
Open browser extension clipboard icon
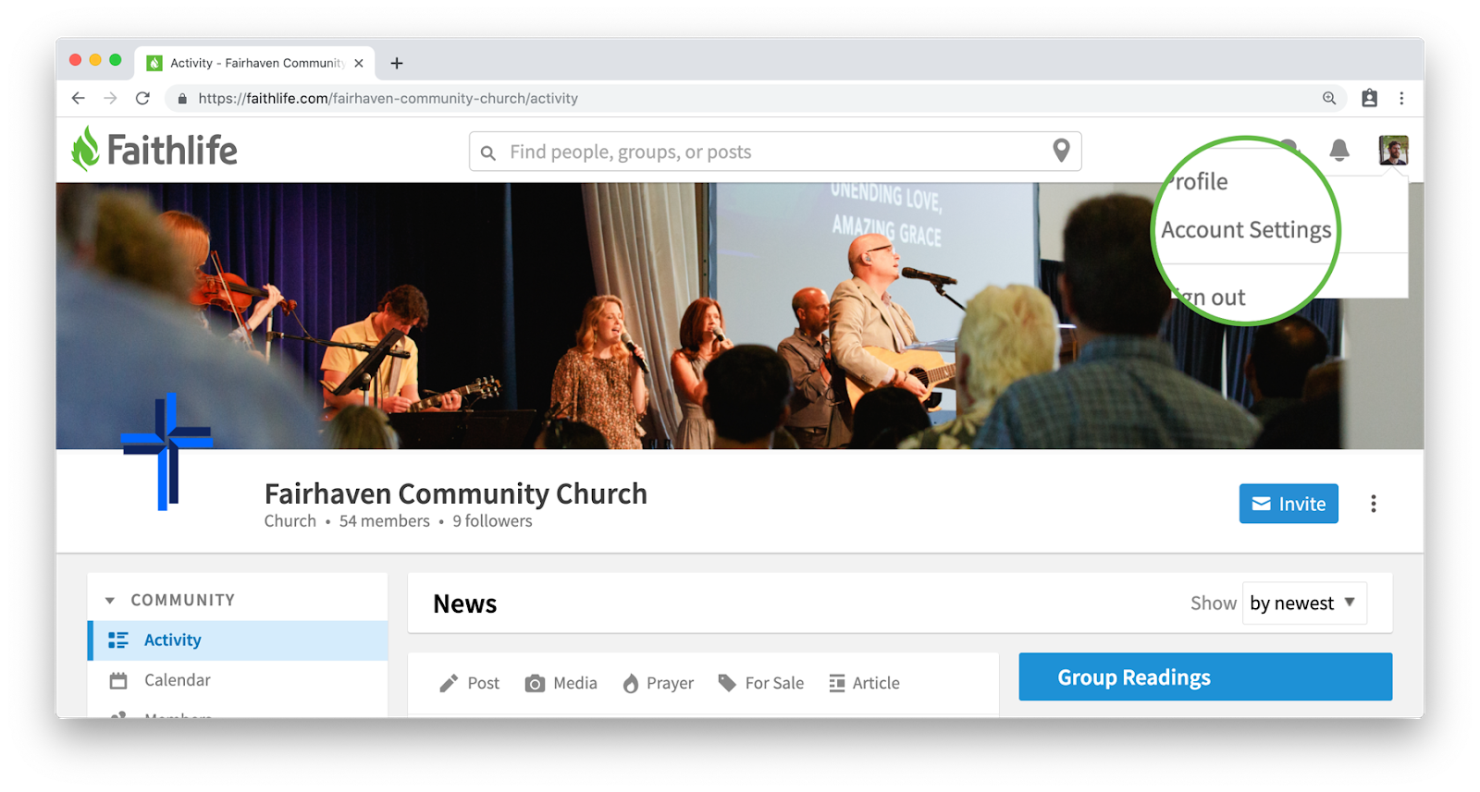[1369, 98]
